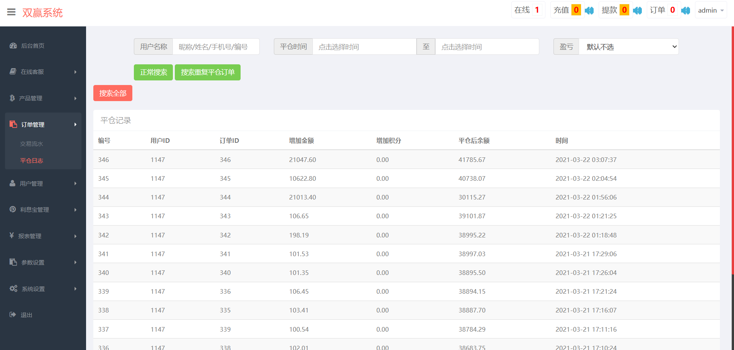The height and width of the screenshot is (350, 734).
Task: Click the copy icon beside 参数设置
Action: coord(13,262)
